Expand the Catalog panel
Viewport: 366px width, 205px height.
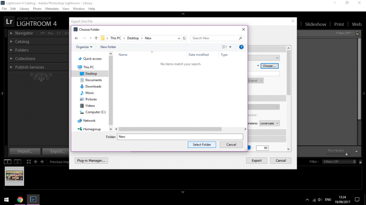11,41
